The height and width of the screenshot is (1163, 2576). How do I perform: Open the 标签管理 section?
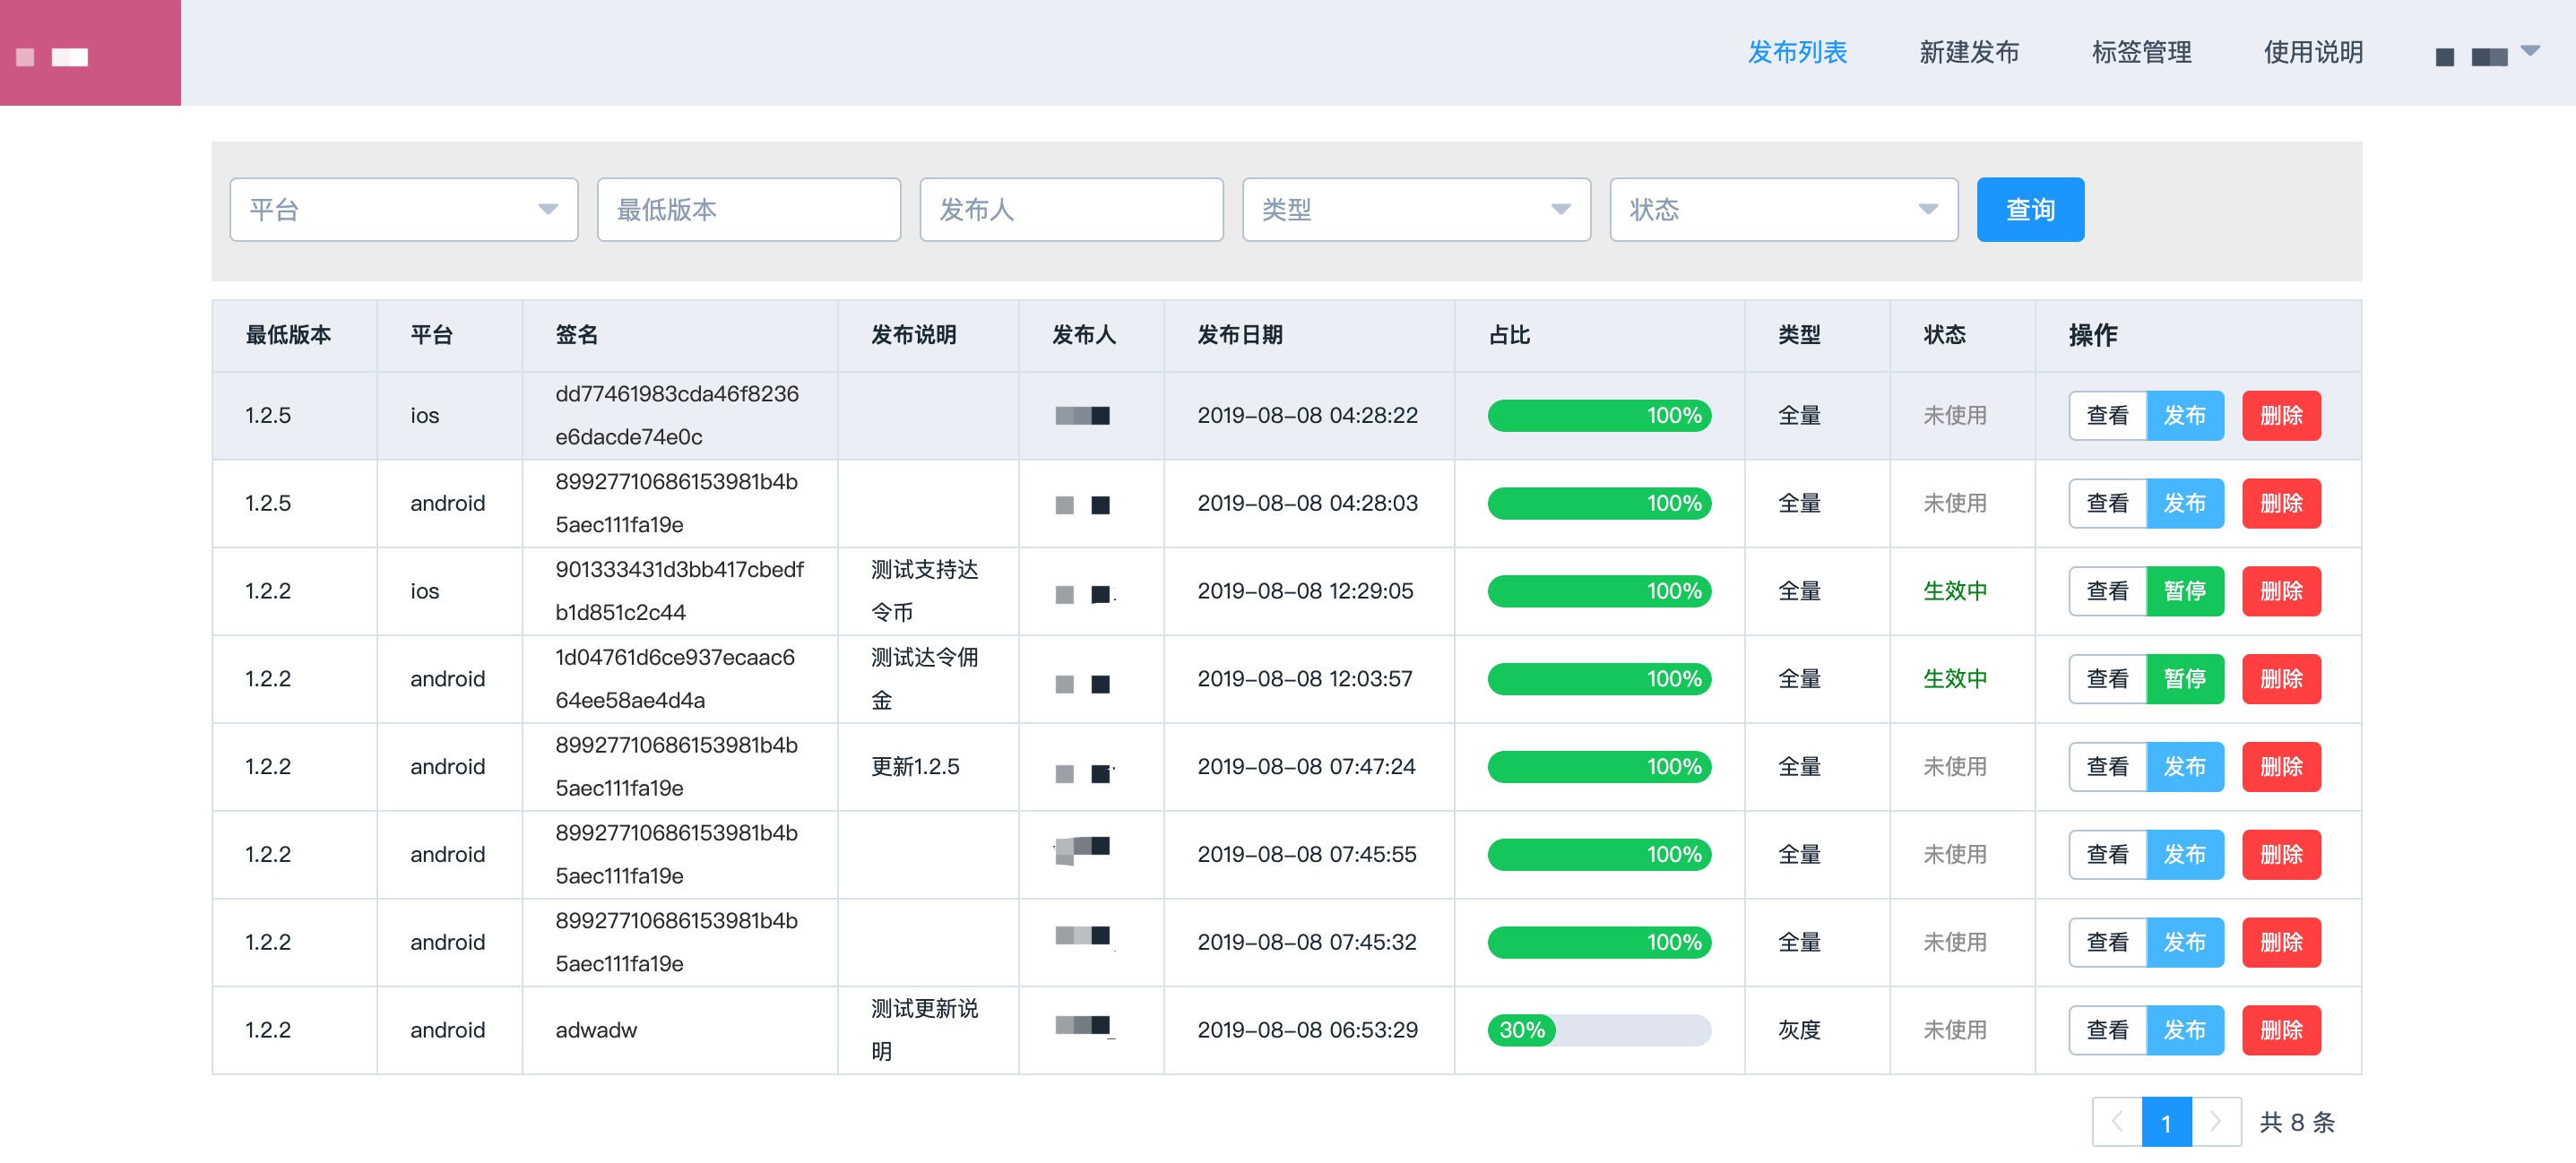tap(2141, 53)
